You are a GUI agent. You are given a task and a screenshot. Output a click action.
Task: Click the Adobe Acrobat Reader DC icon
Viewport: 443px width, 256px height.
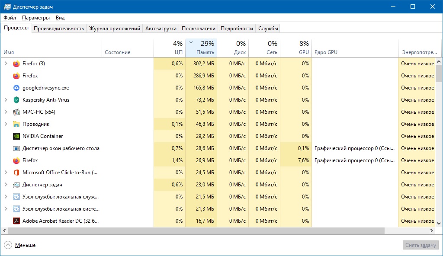16,221
